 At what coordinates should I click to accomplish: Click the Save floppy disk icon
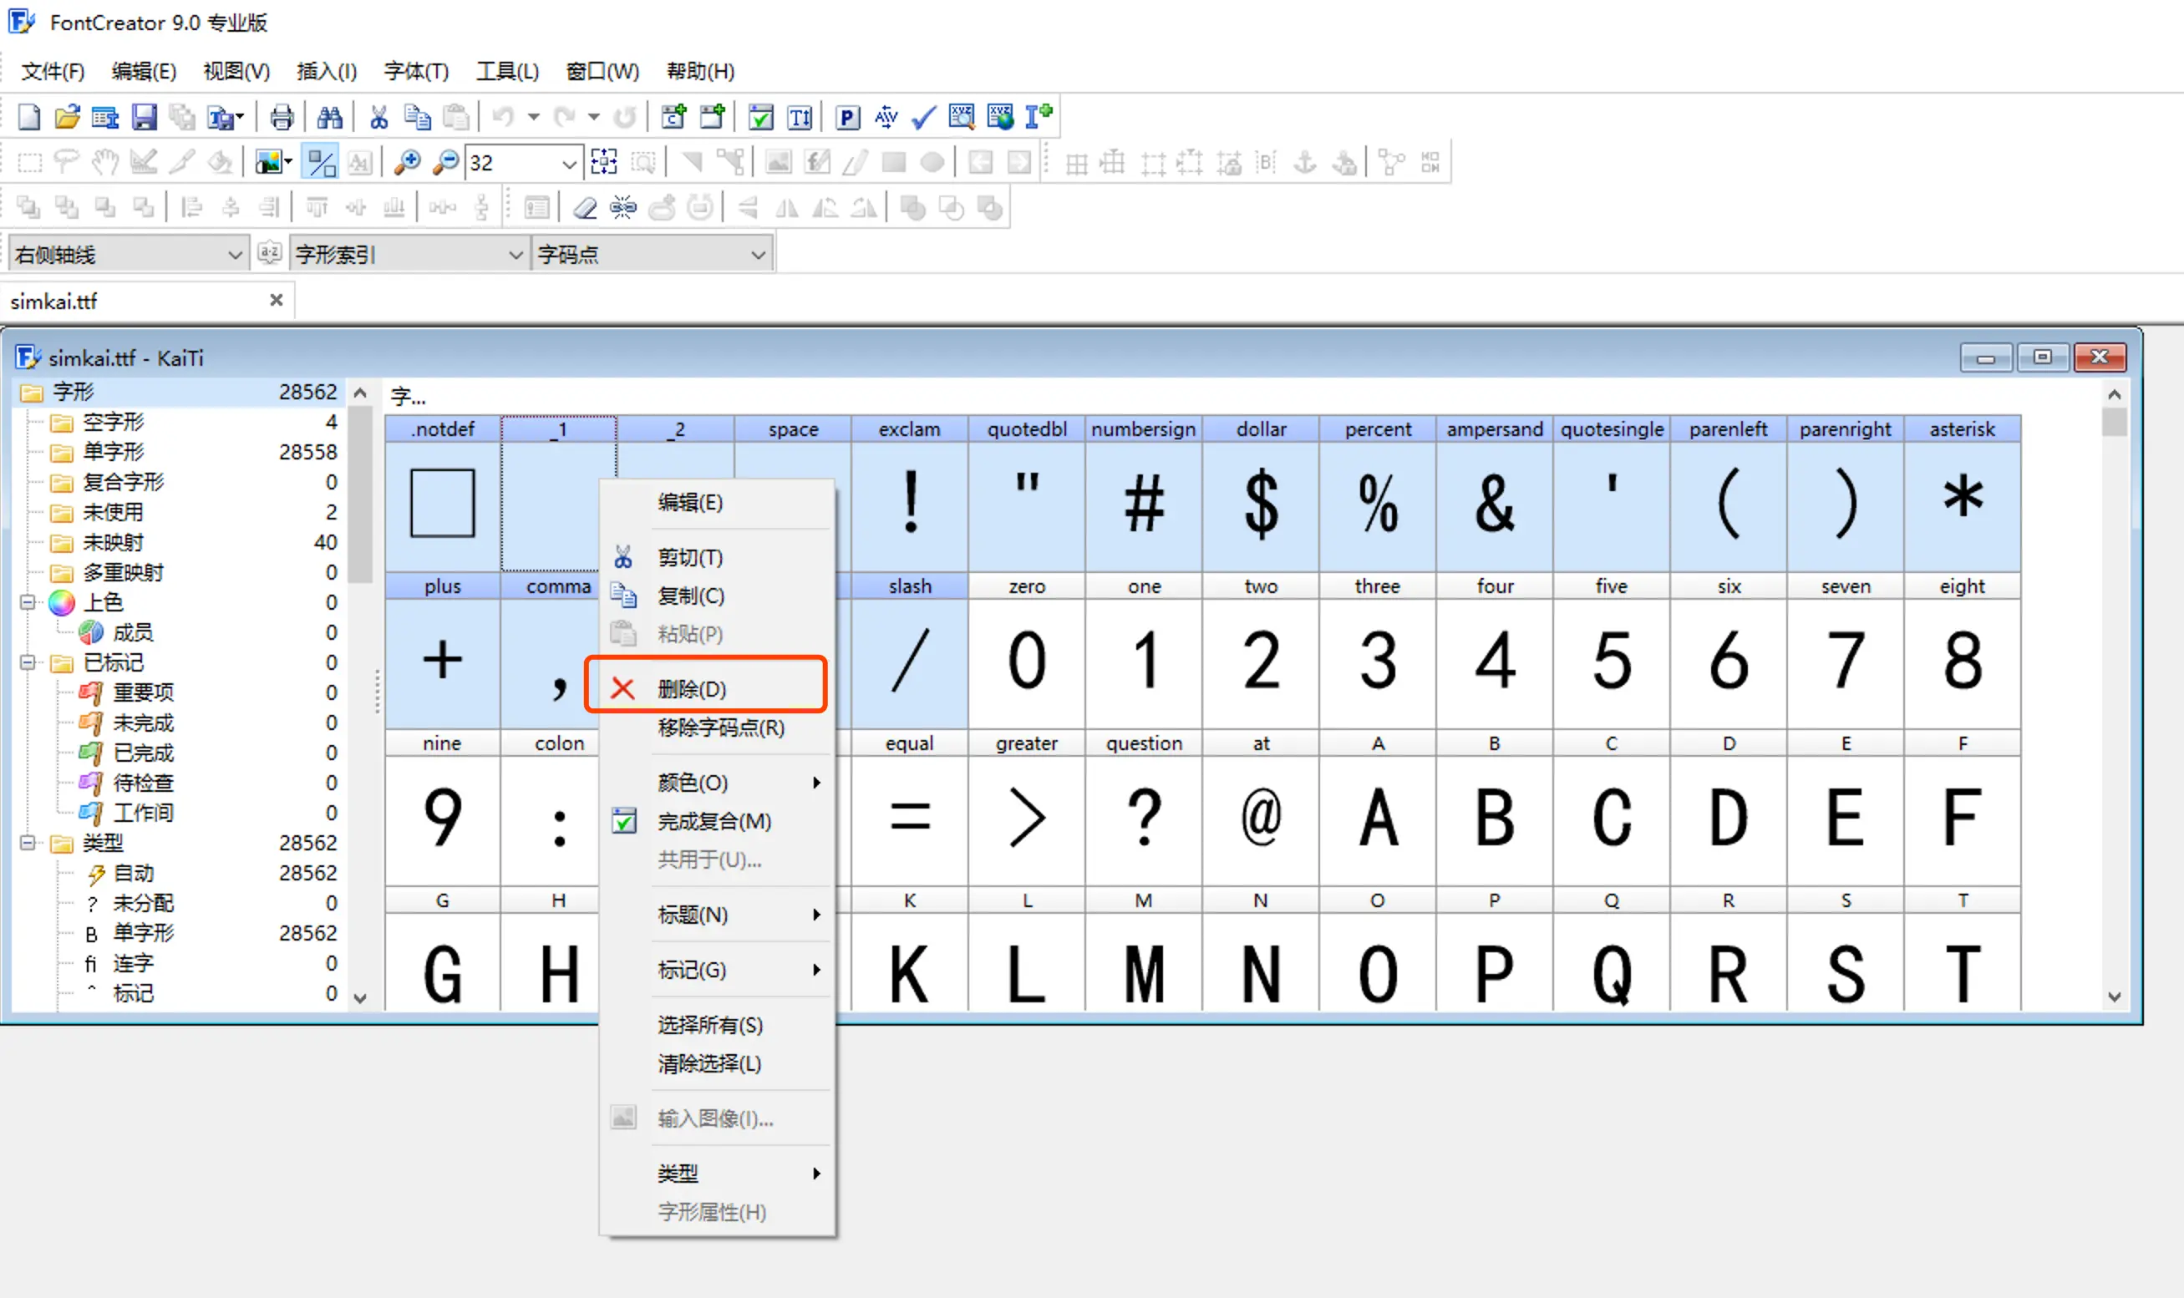pyautogui.click(x=145, y=116)
